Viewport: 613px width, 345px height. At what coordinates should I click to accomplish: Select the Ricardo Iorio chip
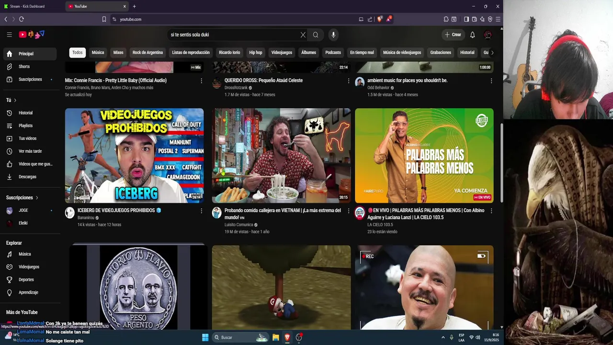coord(229,53)
